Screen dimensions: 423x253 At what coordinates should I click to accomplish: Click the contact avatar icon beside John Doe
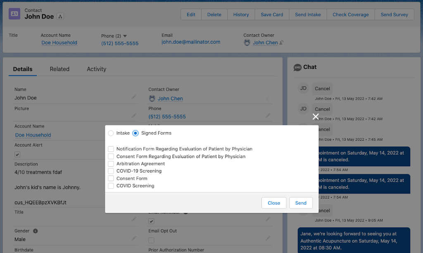(x=14, y=14)
